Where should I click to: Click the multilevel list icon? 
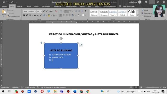pos(70,11)
